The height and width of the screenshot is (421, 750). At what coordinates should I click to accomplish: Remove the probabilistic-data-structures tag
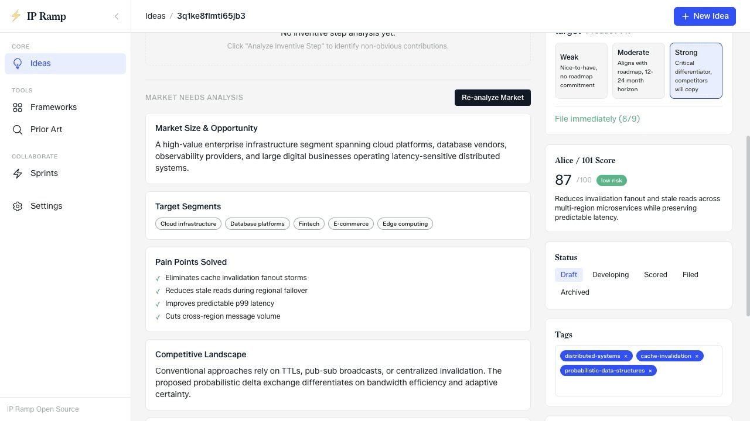650,371
